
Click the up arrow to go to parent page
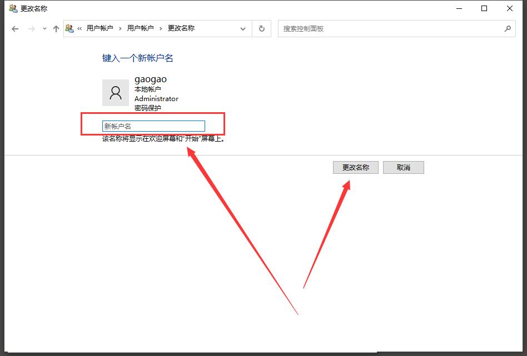tap(55, 28)
